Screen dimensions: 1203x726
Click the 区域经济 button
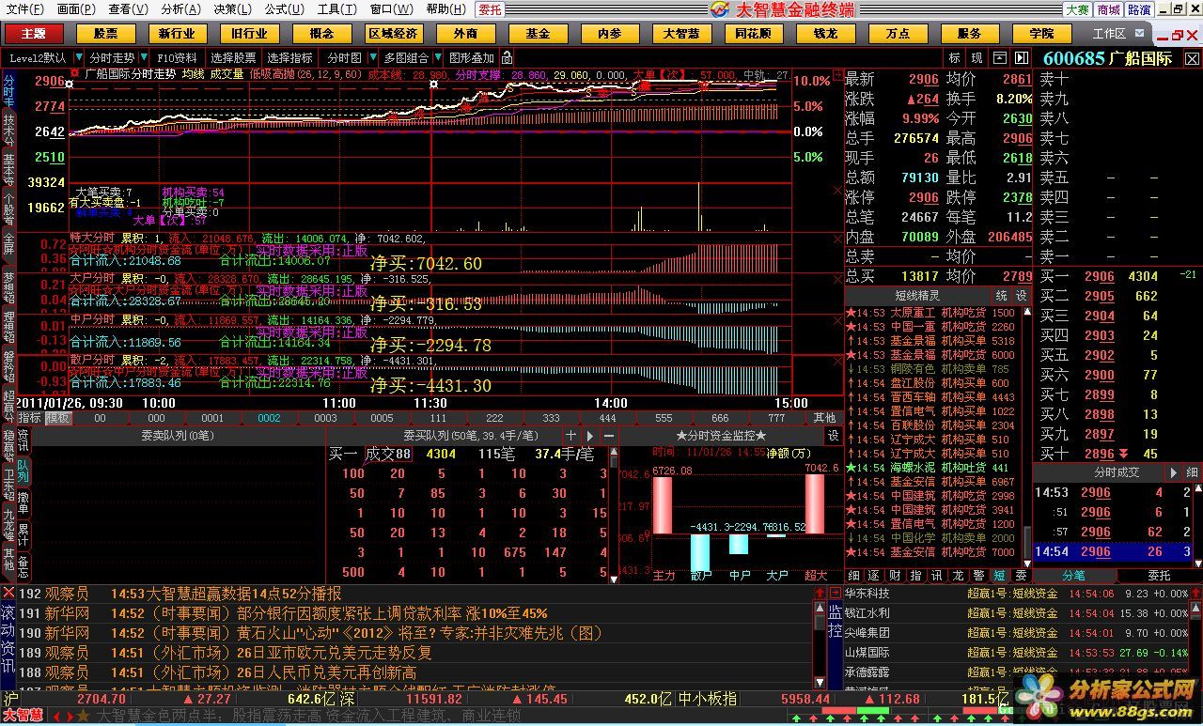point(393,34)
